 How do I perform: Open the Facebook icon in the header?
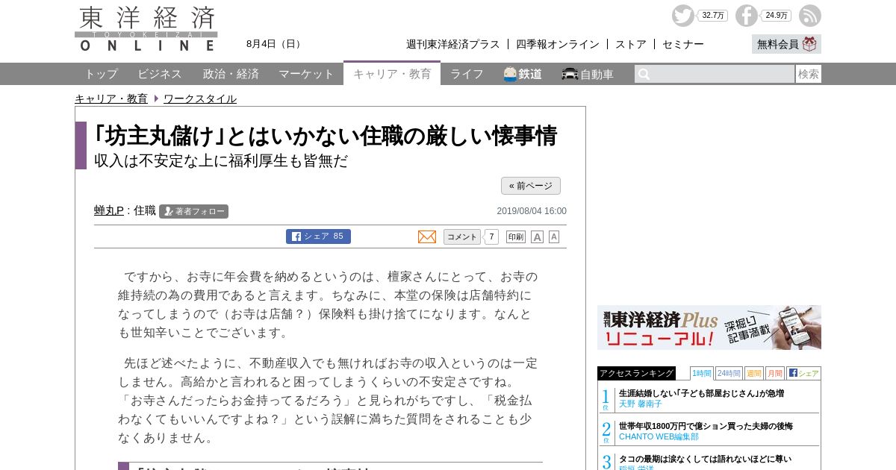click(746, 16)
